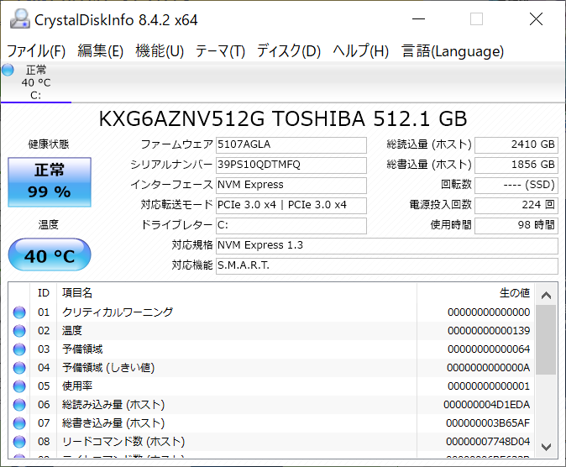Open the テーマ(T) menu
Image resolution: width=566 pixels, height=467 pixels.
(220, 51)
